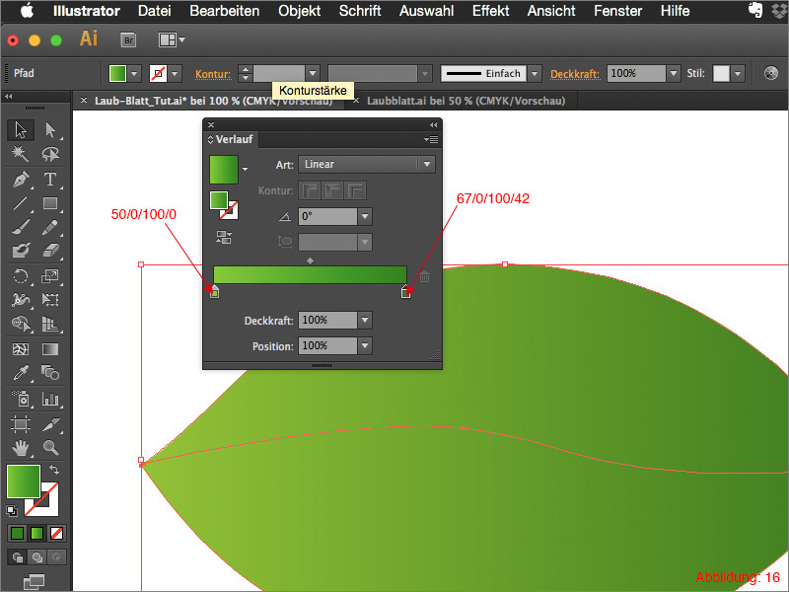Select the Magic Wand tool

tap(20, 154)
